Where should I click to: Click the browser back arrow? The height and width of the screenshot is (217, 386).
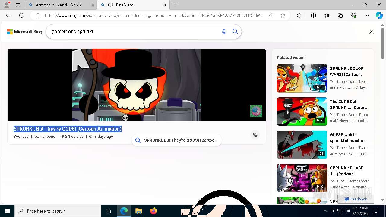pyautogui.click(x=8, y=15)
